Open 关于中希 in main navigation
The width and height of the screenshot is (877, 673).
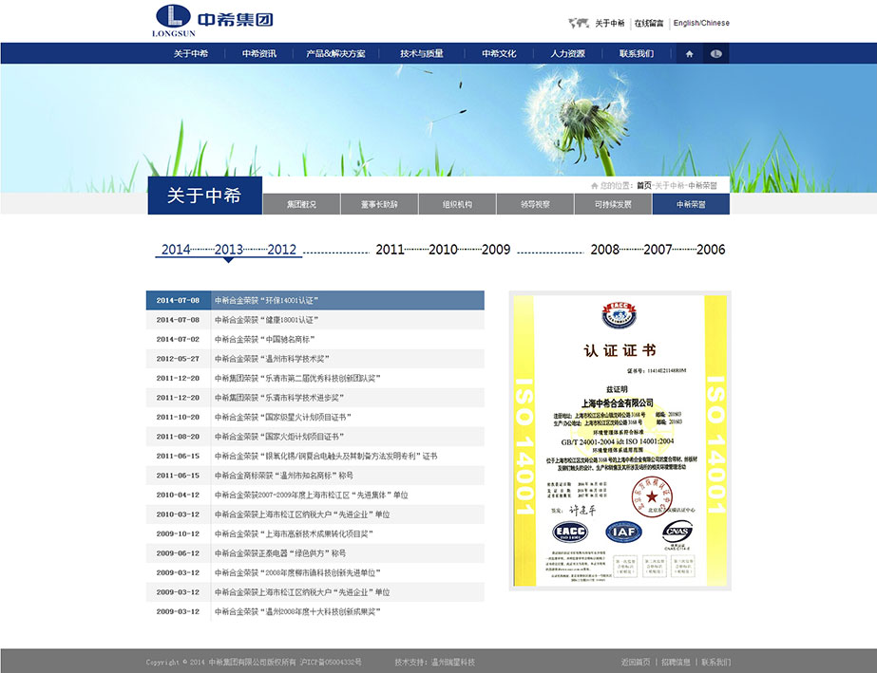pos(191,54)
